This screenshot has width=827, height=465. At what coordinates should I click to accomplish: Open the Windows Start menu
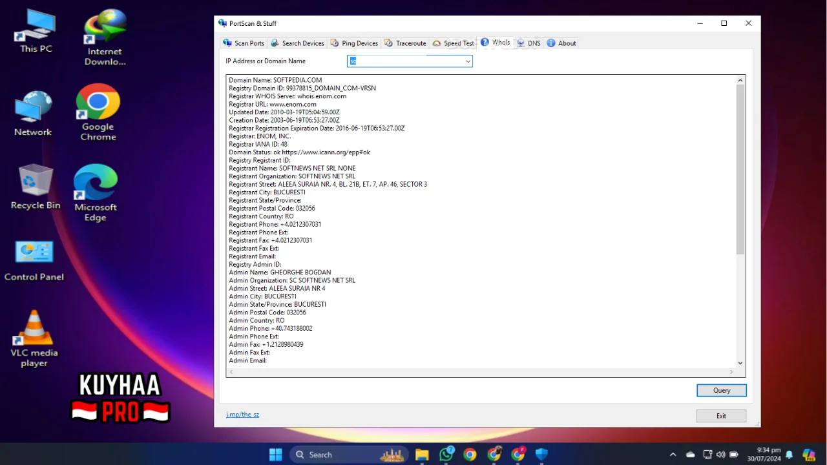tap(275, 455)
